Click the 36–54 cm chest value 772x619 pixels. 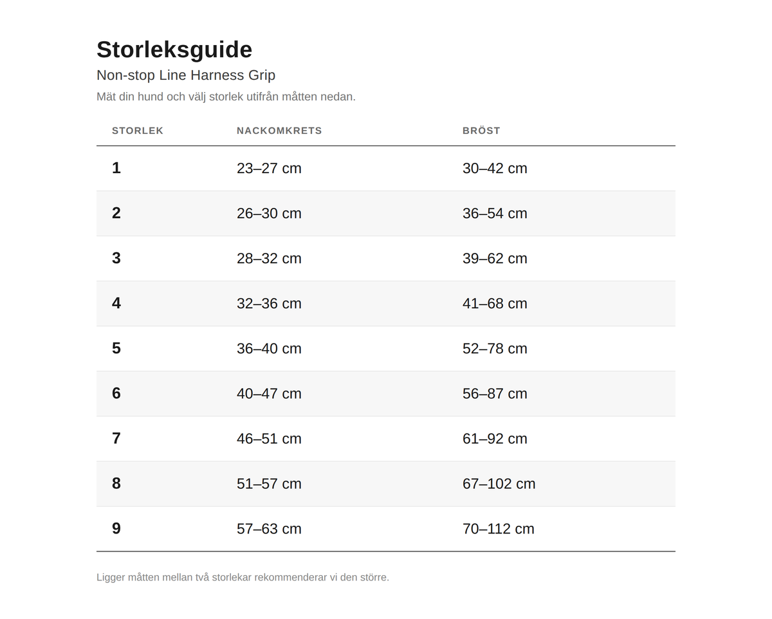coord(495,213)
